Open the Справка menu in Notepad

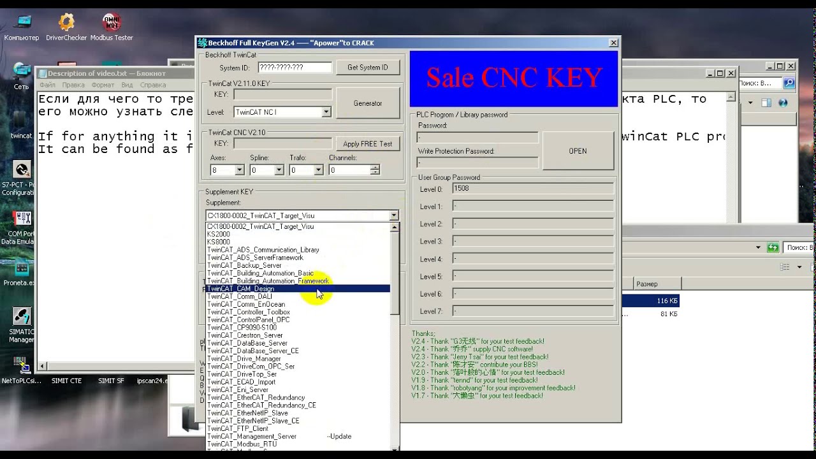153,85
